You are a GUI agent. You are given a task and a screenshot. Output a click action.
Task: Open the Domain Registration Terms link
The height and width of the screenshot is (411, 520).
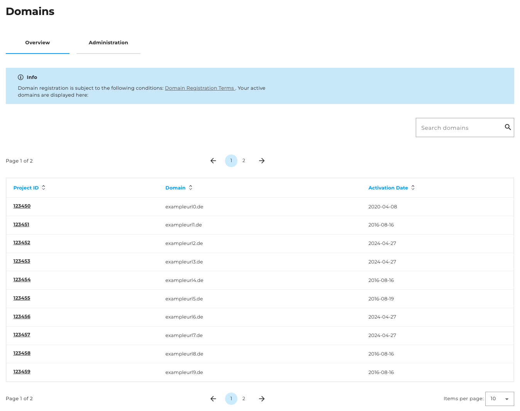click(x=200, y=88)
